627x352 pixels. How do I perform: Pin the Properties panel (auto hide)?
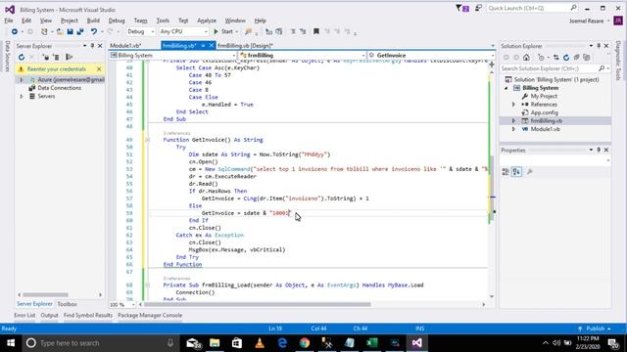click(x=599, y=150)
